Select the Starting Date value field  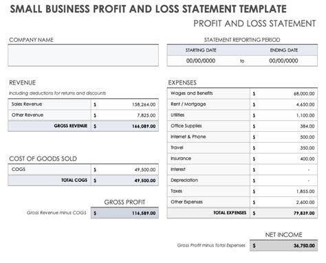tap(201, 61)
